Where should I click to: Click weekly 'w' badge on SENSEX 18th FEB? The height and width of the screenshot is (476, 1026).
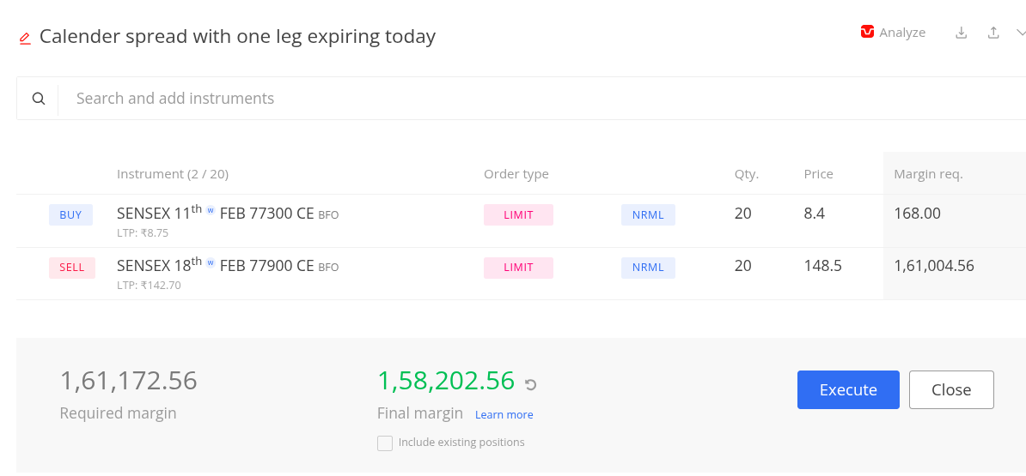pyautogui.click(x=210, y=262)
